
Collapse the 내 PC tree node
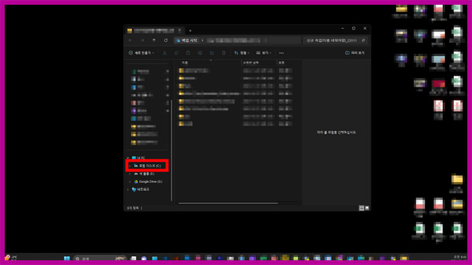(128, 157)
